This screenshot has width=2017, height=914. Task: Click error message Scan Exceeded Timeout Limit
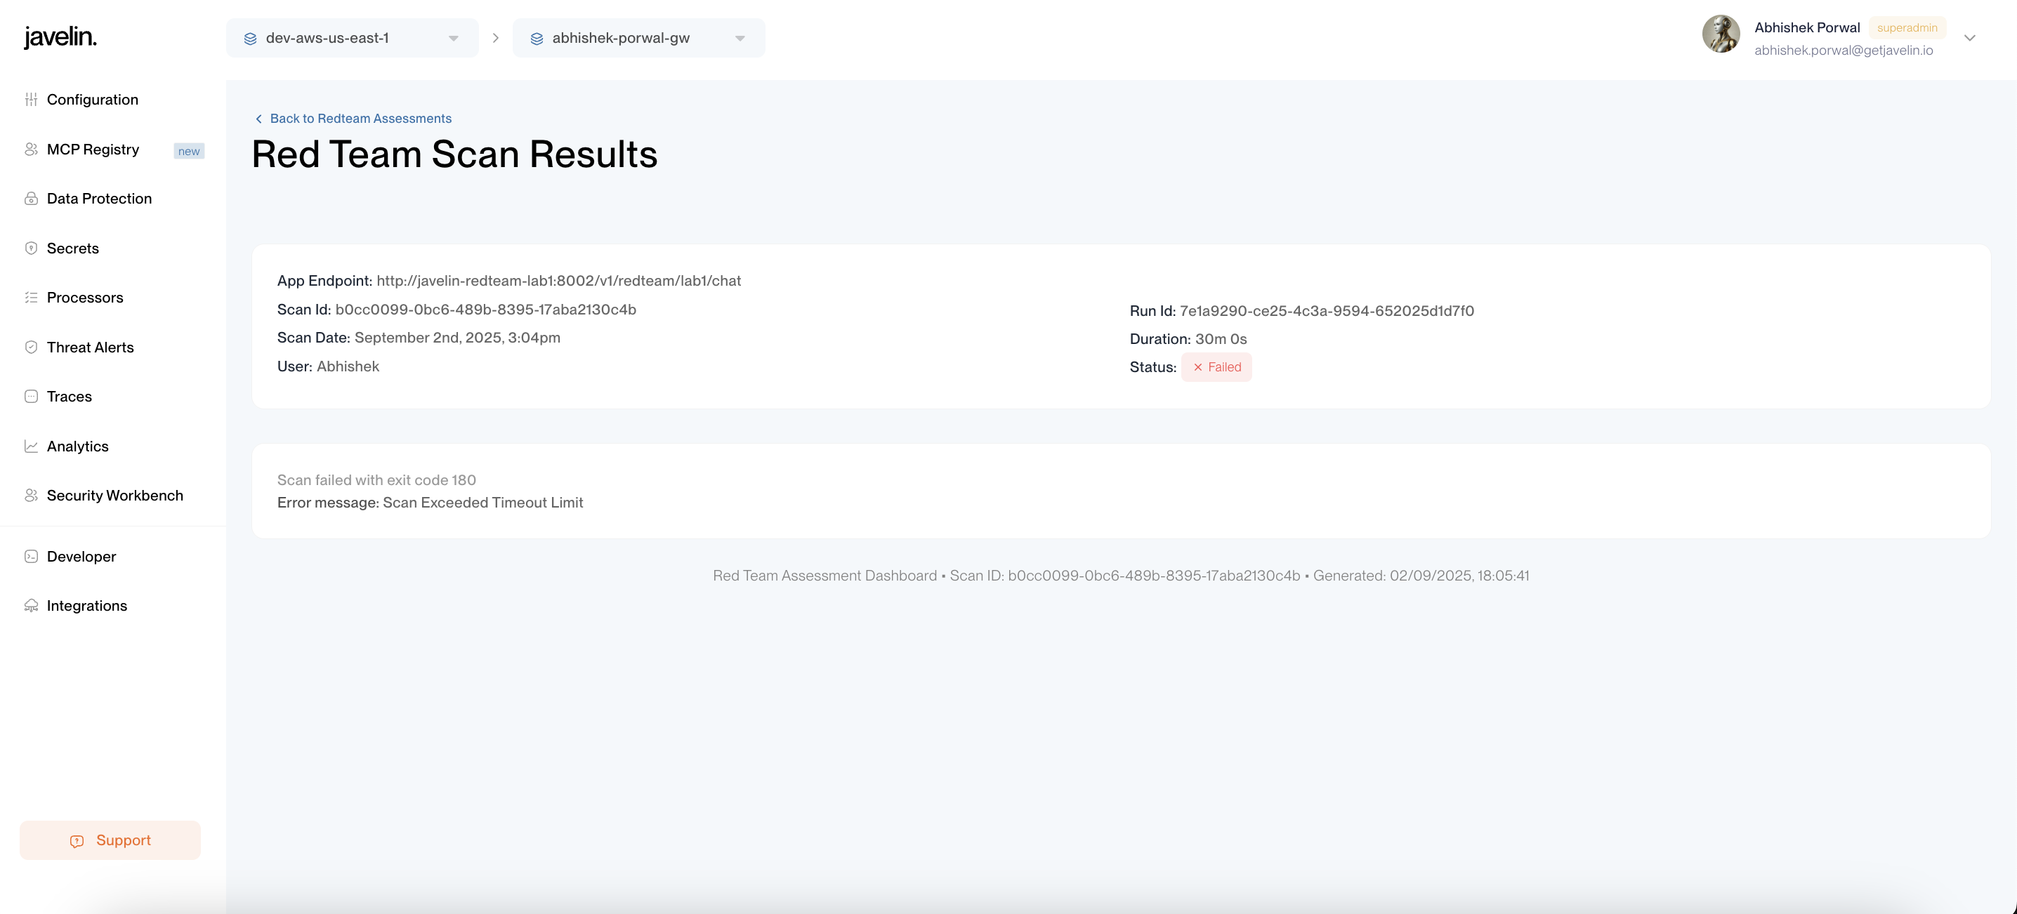(483, 503)
